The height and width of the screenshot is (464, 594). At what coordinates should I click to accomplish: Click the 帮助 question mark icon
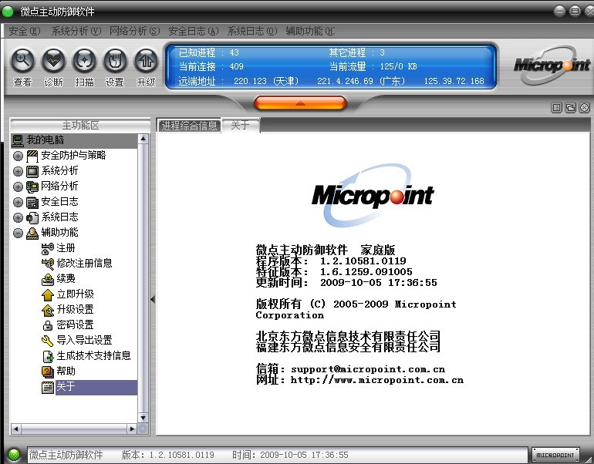pyautogui.click(x=47, y=372)
